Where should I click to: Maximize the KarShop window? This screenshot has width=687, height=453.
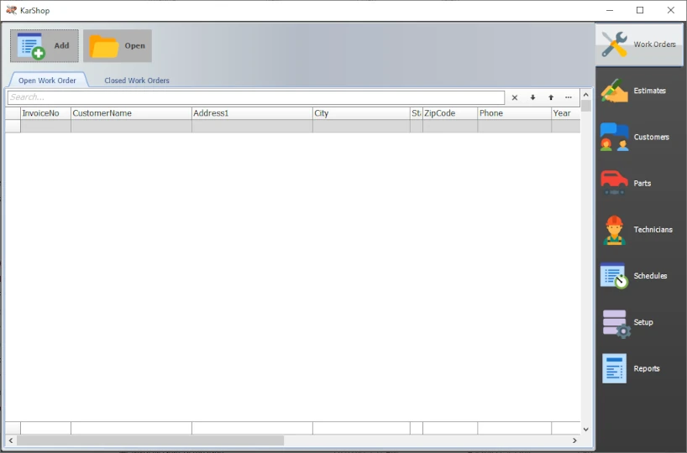(x=640, y=10)
